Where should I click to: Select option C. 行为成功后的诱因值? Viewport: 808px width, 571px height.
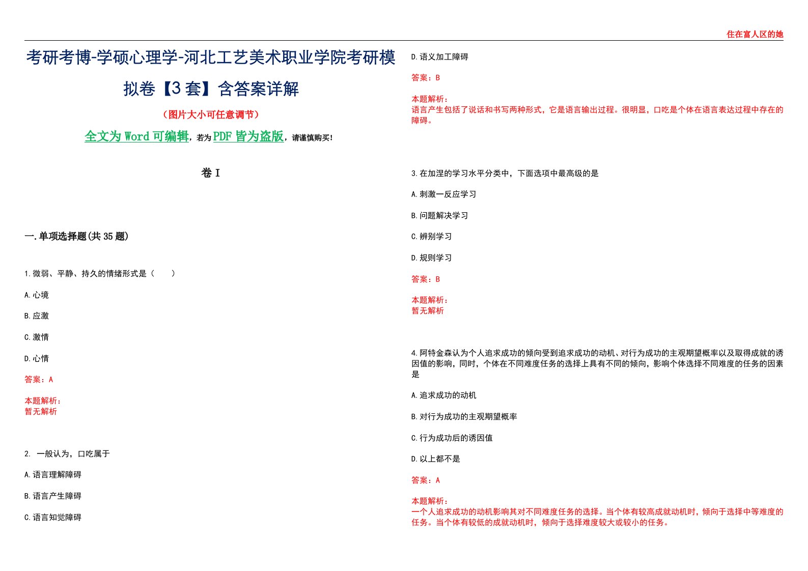[x=452, y=438]
